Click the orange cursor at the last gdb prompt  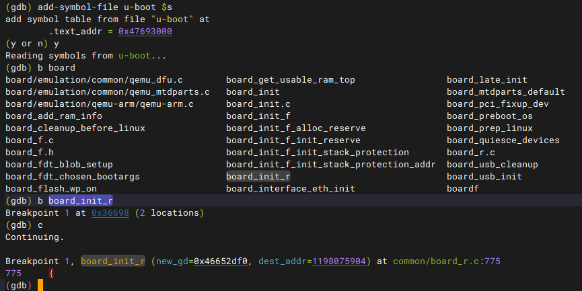40,286
